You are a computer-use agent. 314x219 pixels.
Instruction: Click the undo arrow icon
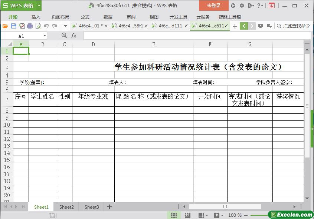[46, 26]
